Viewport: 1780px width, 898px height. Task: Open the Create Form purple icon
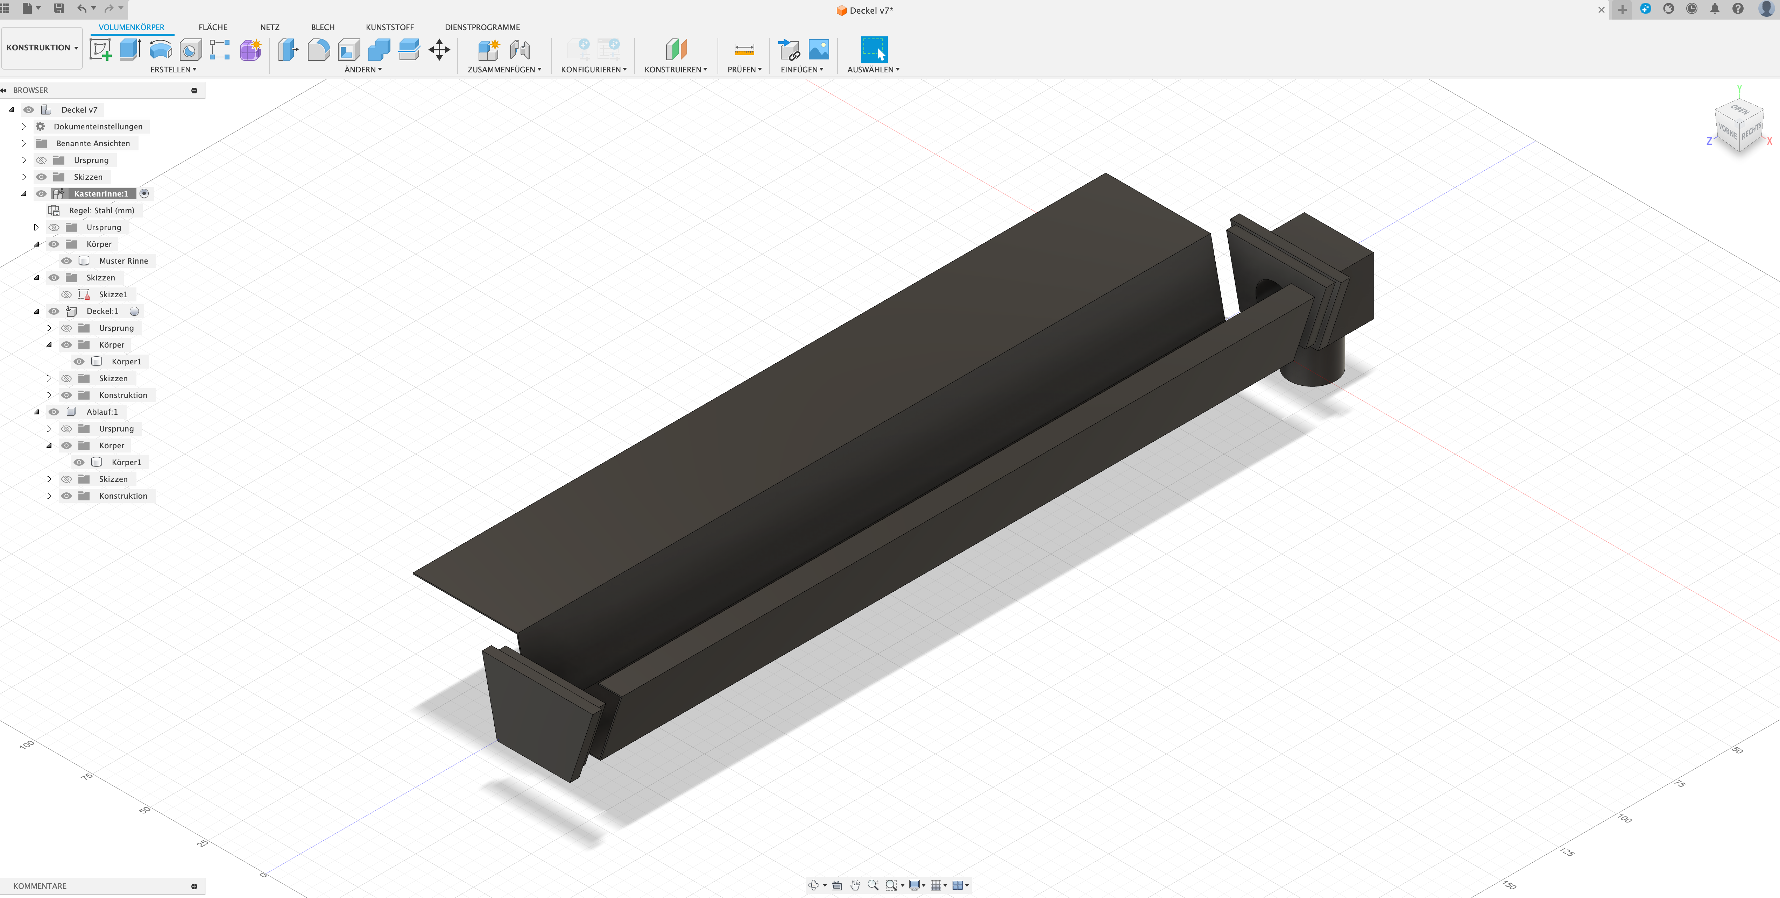click(x=250, y=50)
